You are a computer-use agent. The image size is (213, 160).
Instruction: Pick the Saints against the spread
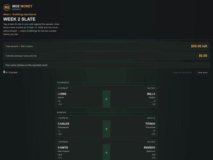coord(79,152)
